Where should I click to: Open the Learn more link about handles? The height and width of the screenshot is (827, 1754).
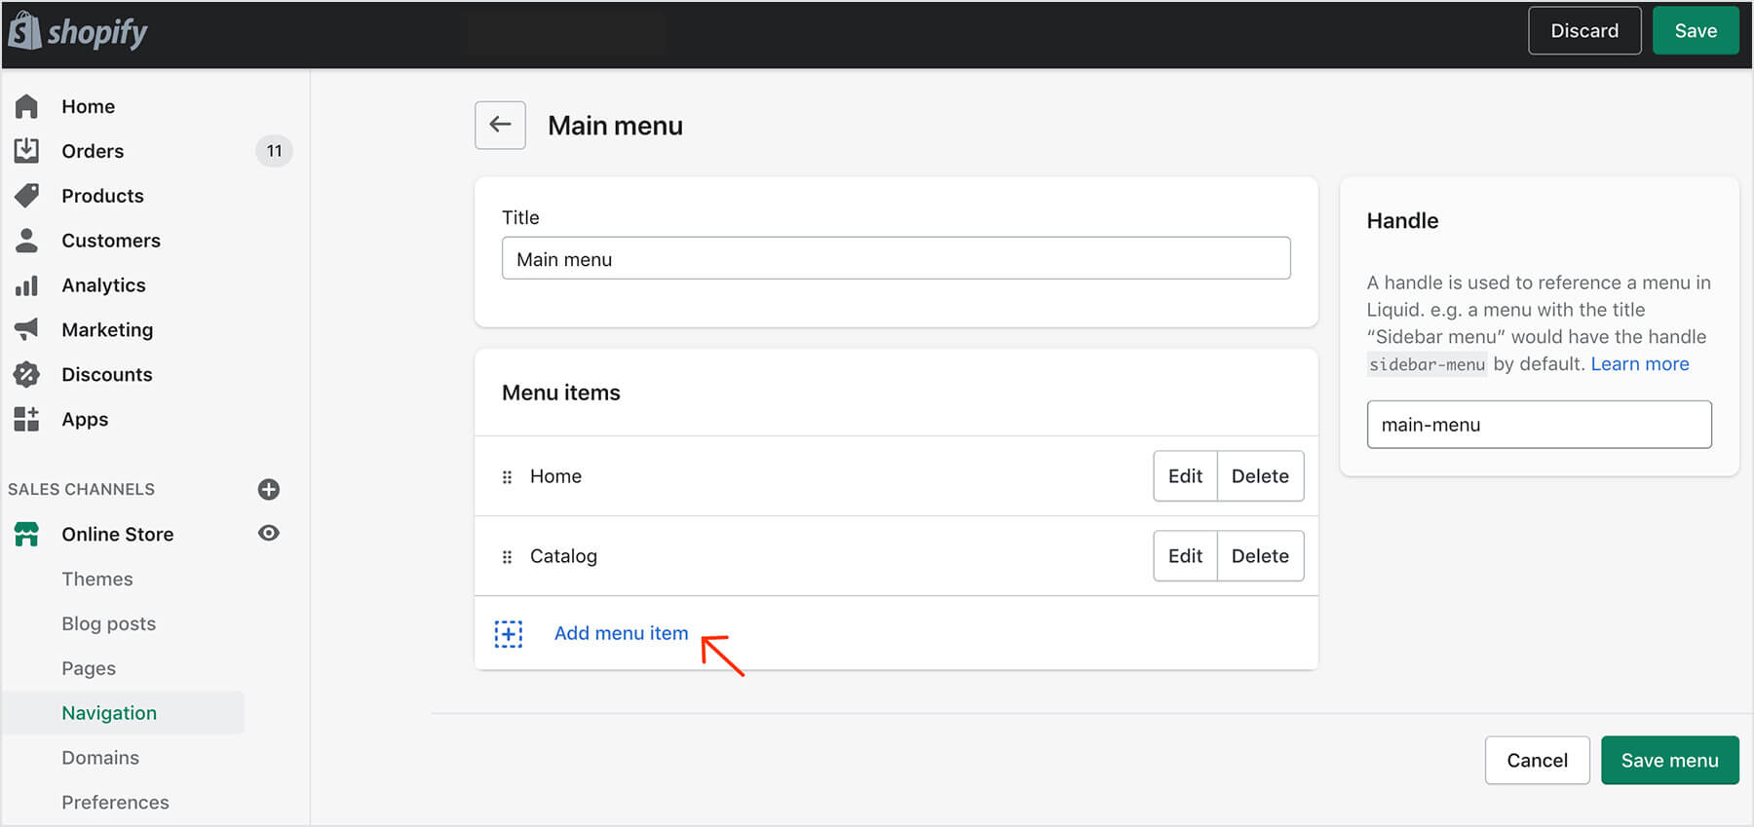1640,364
